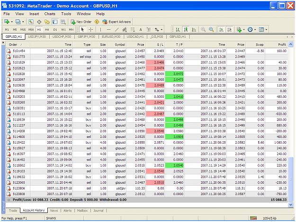Screen dimensions: 296x222
Task: Open the File menu
Action: 7,14
